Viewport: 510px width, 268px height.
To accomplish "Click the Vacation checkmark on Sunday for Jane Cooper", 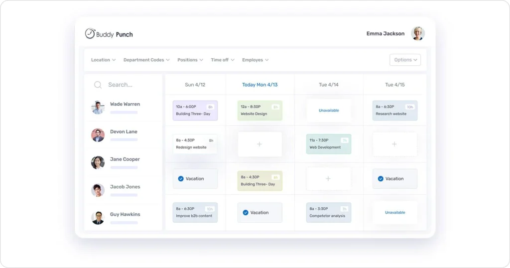I will click(x=181, y=179).
